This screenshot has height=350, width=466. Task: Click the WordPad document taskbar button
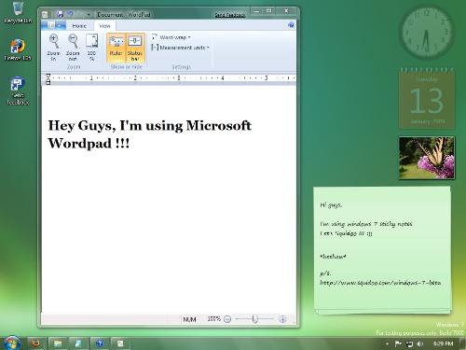click(120, 343)
